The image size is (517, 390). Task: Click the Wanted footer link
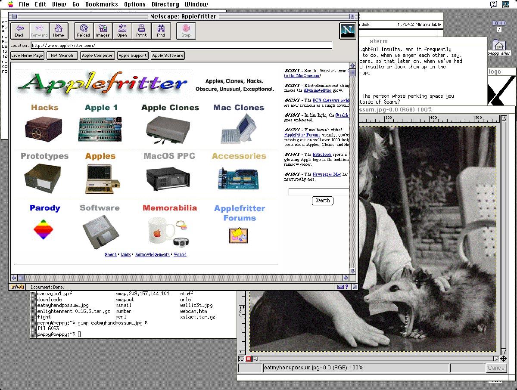click(x=180, y=254)
